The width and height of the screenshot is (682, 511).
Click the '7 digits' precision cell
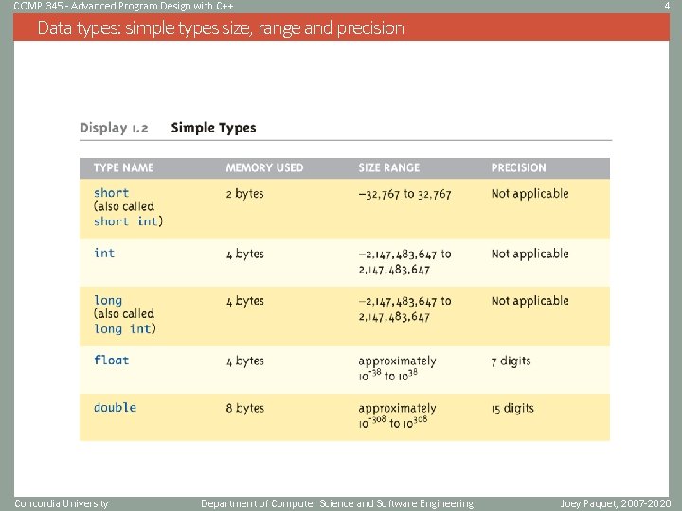point(511,361)
